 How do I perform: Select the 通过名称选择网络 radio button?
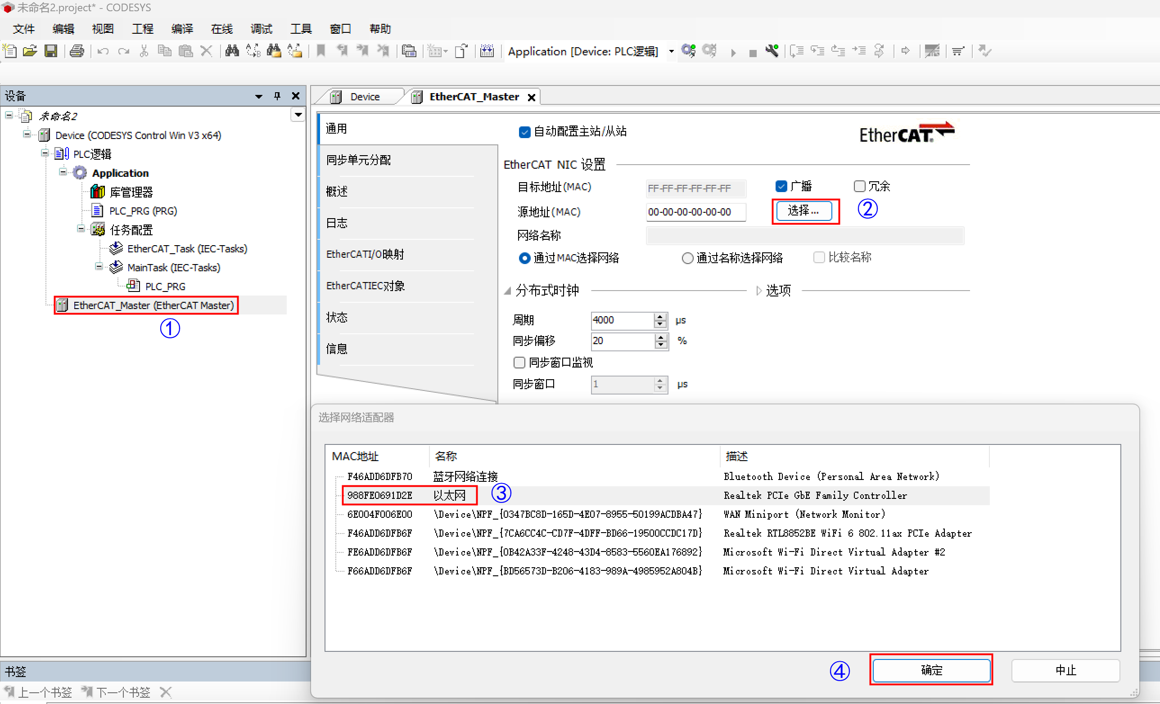[x=687, y=258]
